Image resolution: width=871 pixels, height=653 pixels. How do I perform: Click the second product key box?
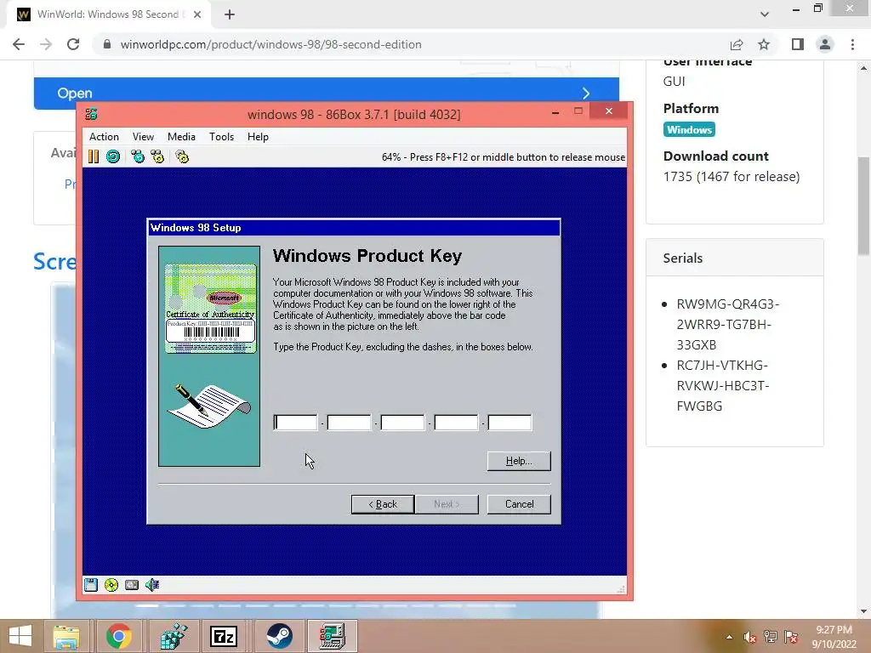click(x=349, y=423)
